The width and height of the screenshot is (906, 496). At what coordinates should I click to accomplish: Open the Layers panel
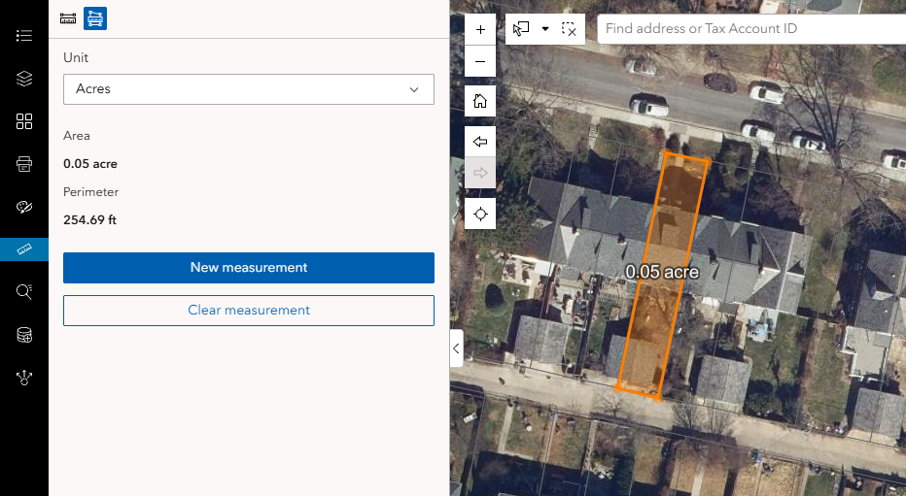tap(24, 79)
